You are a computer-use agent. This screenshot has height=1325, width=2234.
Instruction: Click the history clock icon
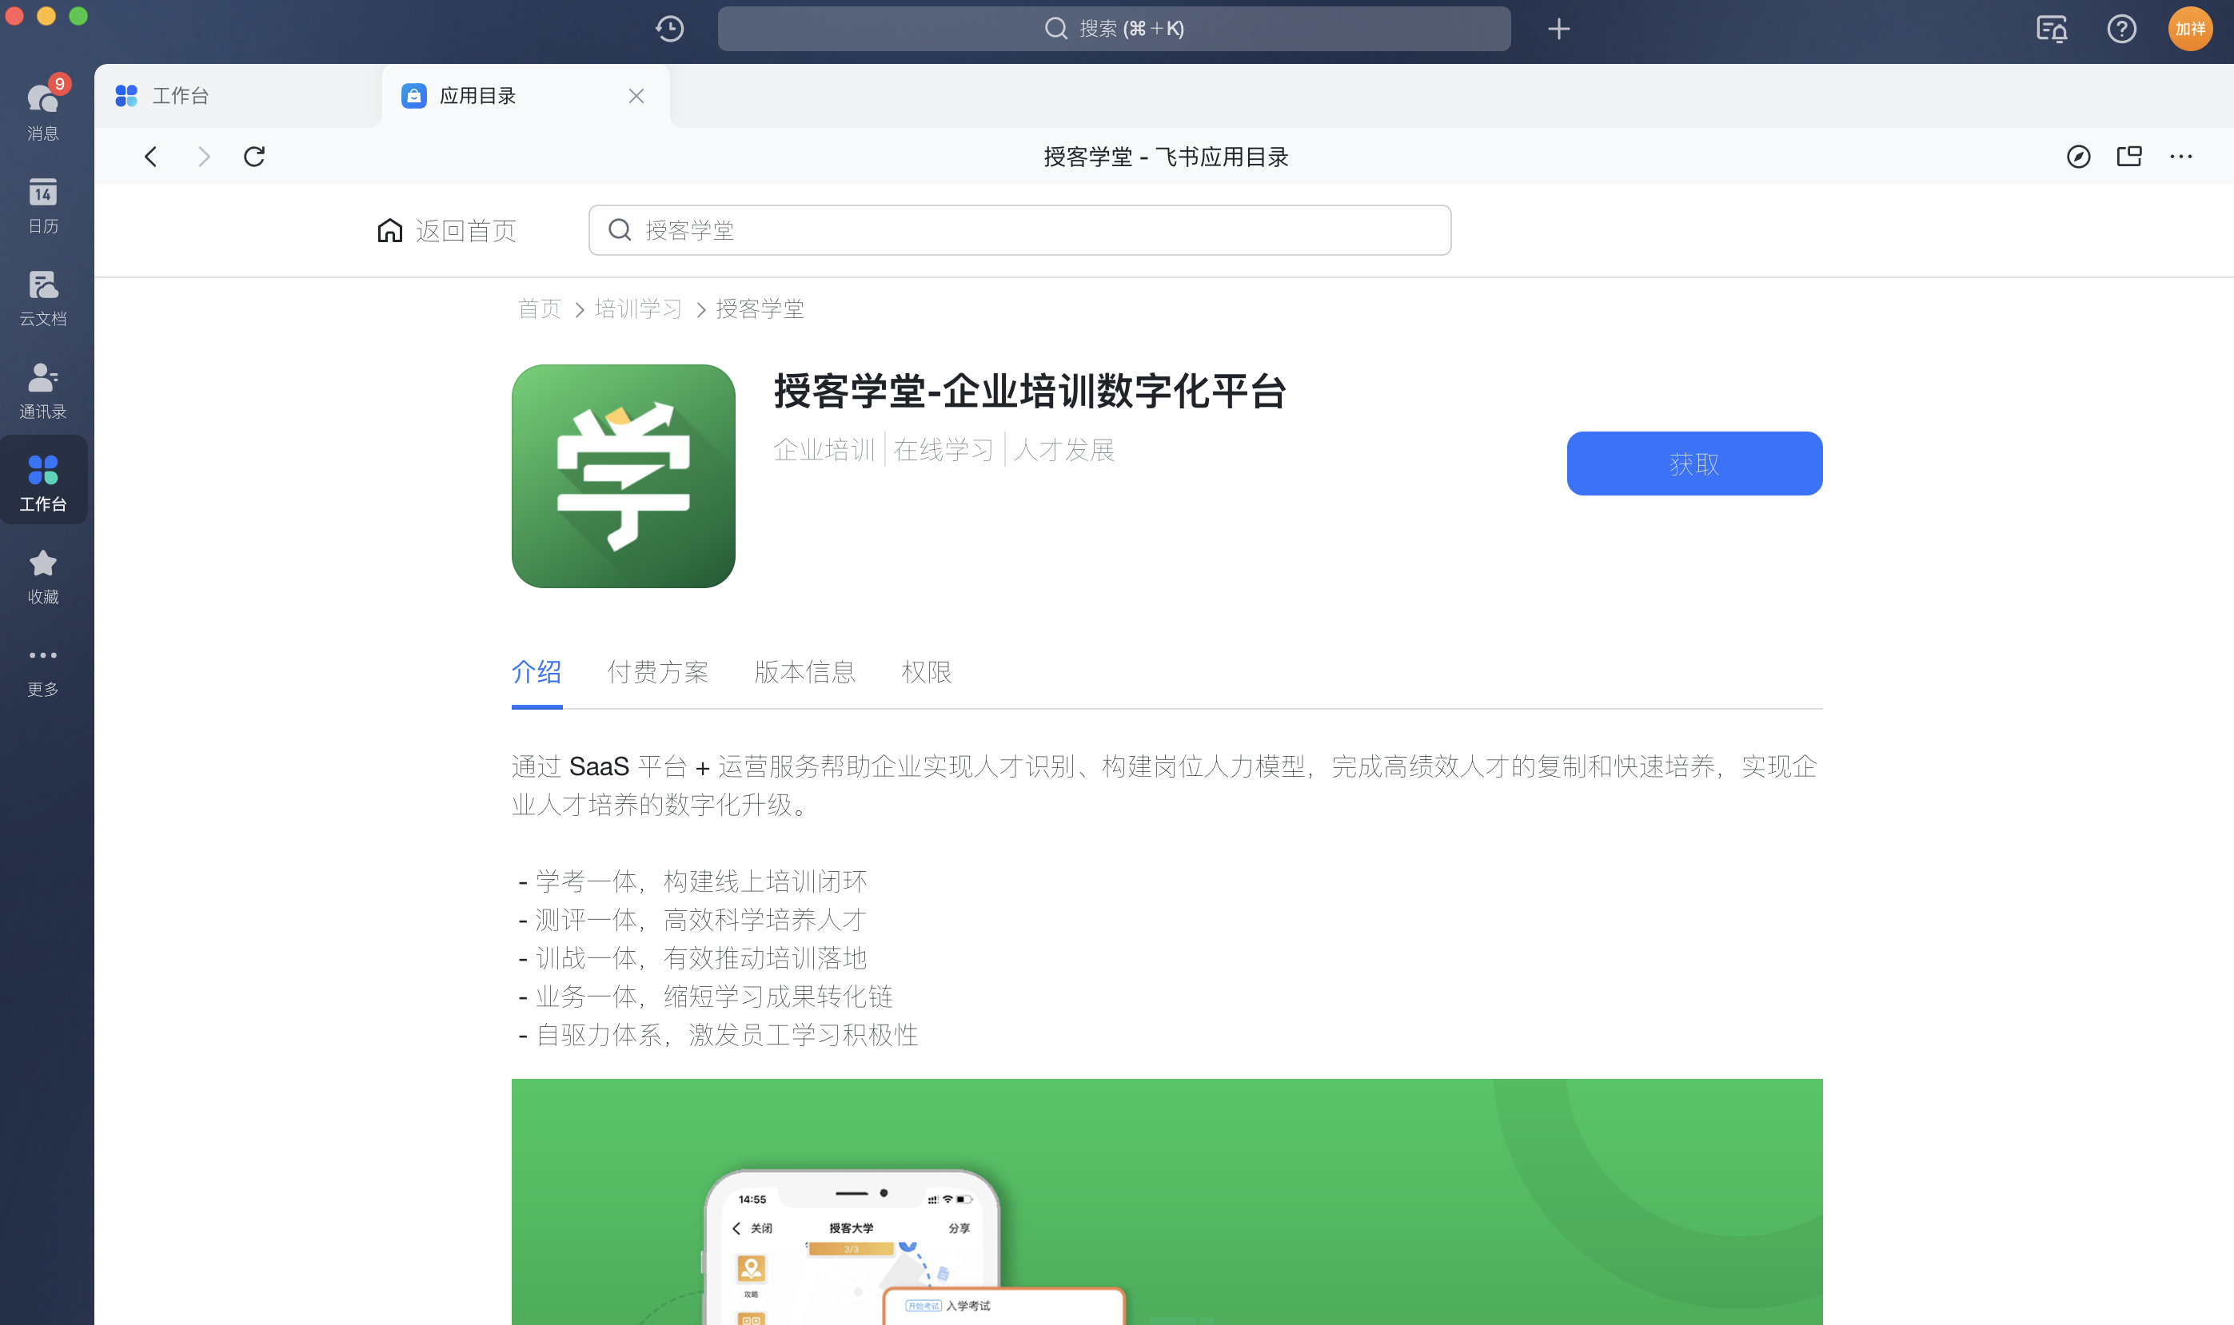669,29
